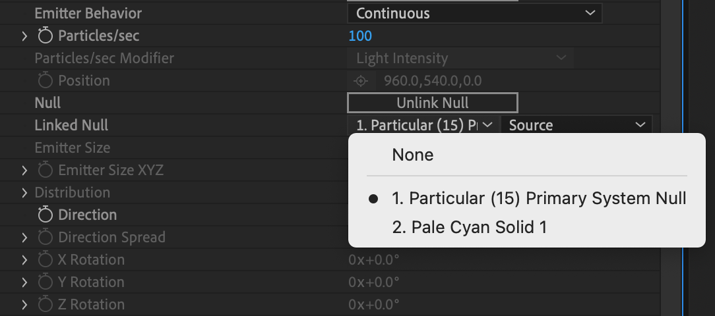Click the Unlink Null button
The image size is (715, 316).
pyautogui.click(x=432, y=103)
